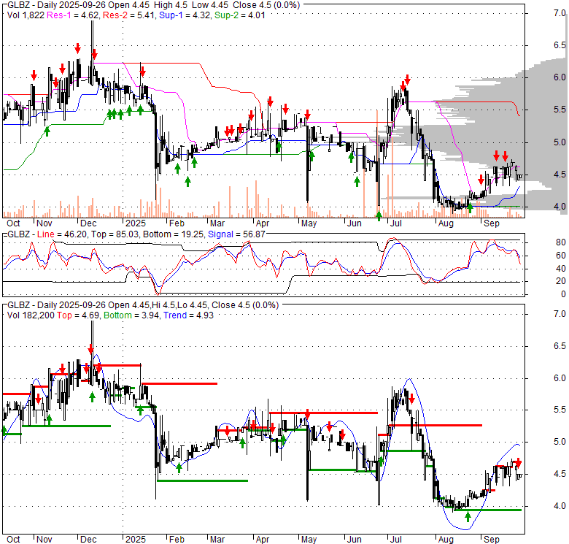Click Jul on the price chart time axis

coord(396,223)
